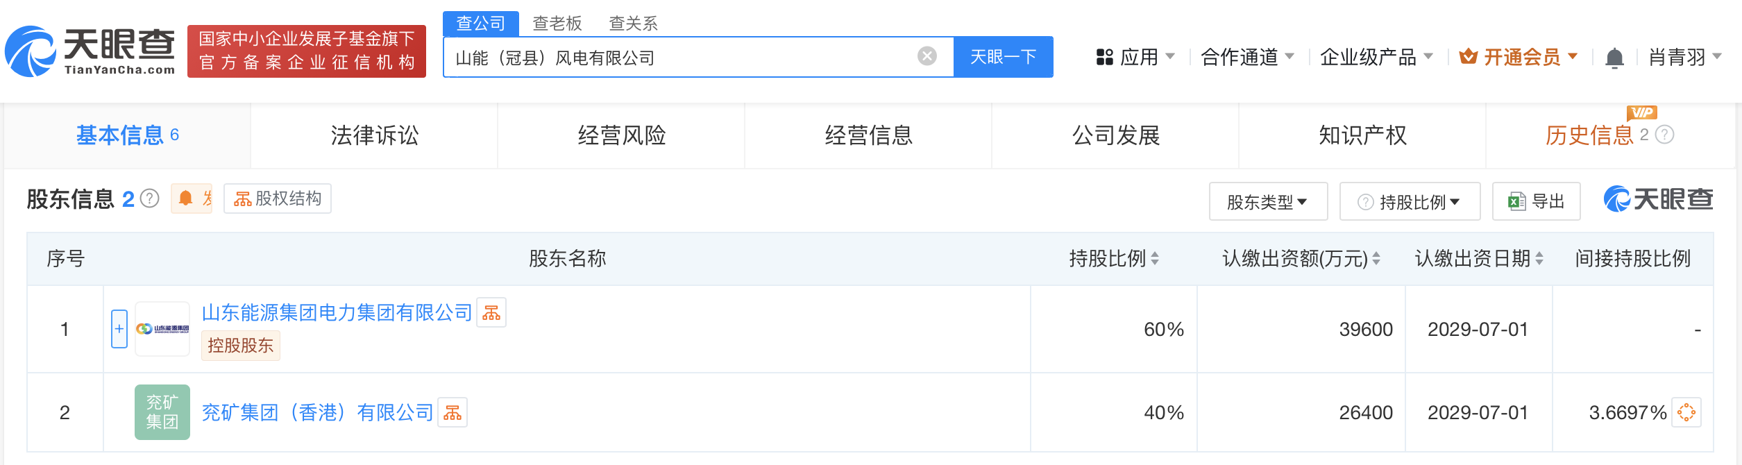Image resolution: width=1742 pixels, height=465 pixels.
Task: Switch to 查公司 search tab
Action: point(481,24)
